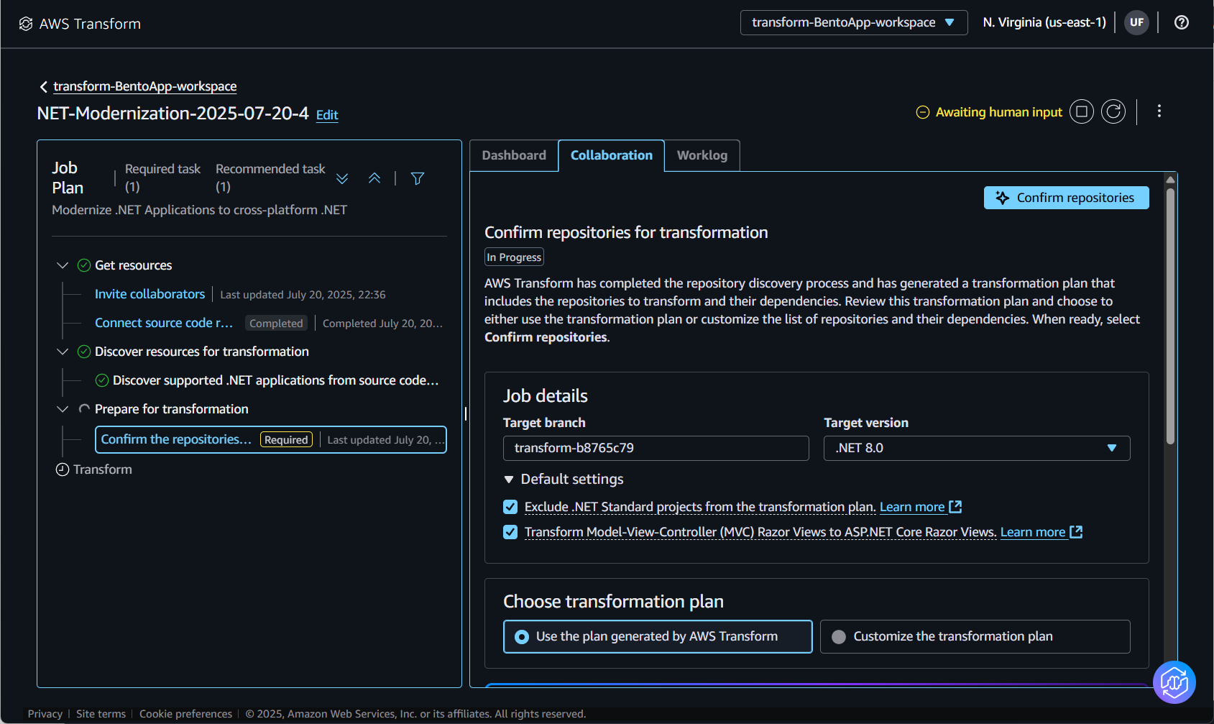Click the Required task (1) label

pos(162,178)
